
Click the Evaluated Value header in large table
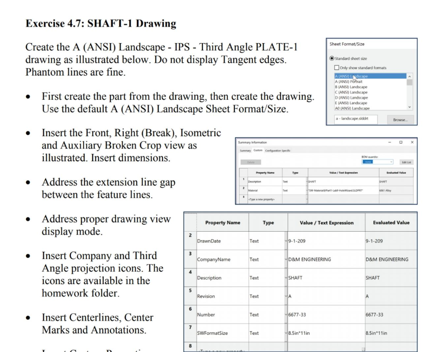pos(391,222)
